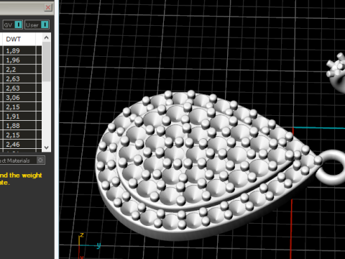Click the scroll up arrow of the DWT list

[47, 37]
